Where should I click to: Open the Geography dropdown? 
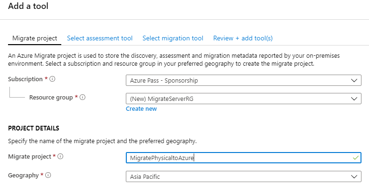tap(244, 176)
